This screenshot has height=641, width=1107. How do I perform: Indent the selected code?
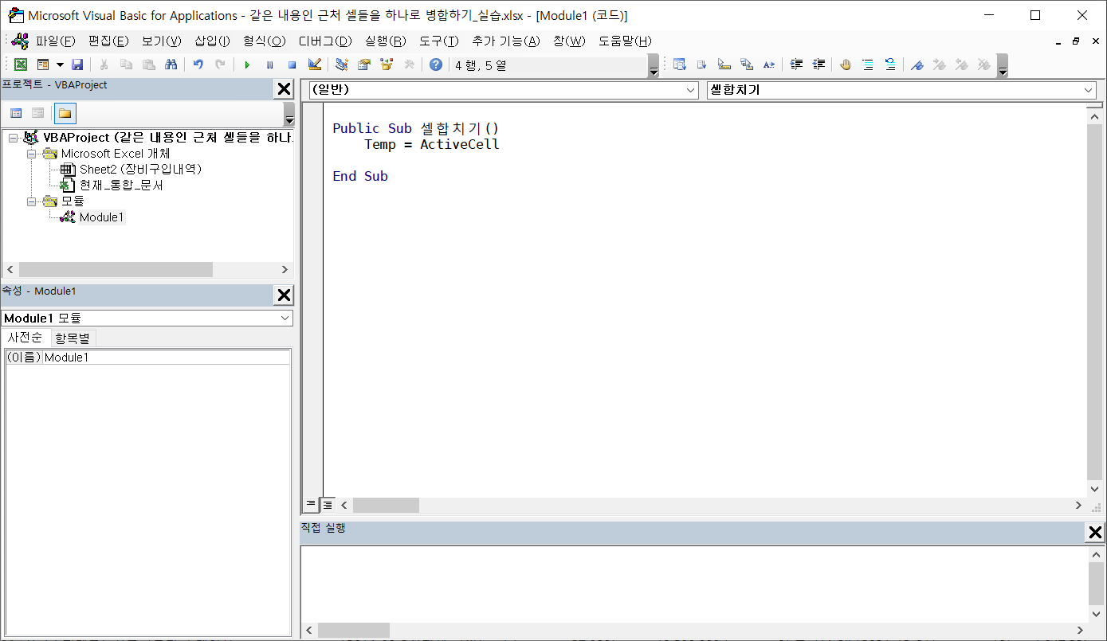click(x=796, y=65)
